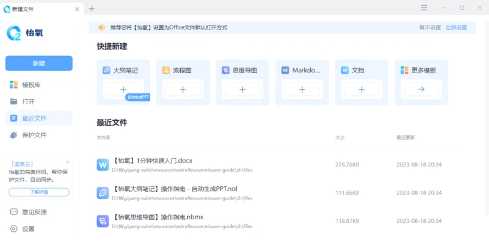Open 【怡氧思维导图】操作指南.nbmx
Screen dimensions: 489x244
pos(158,217)
